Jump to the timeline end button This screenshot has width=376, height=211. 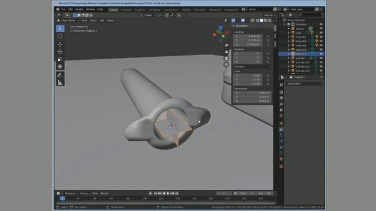[x=177, y=193]
